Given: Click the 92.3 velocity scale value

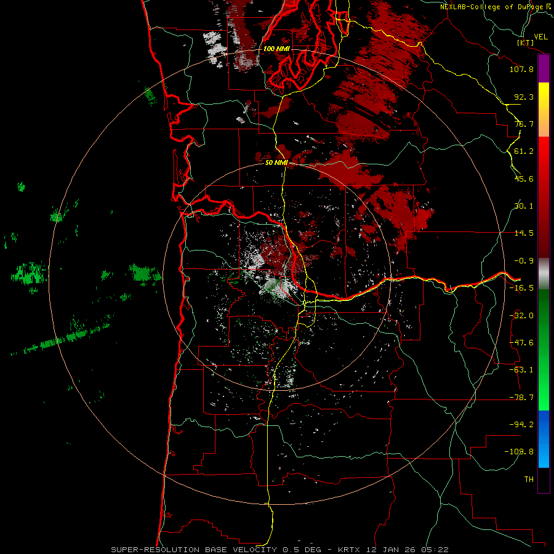Looking at the screenshot, I should (524, 97).
